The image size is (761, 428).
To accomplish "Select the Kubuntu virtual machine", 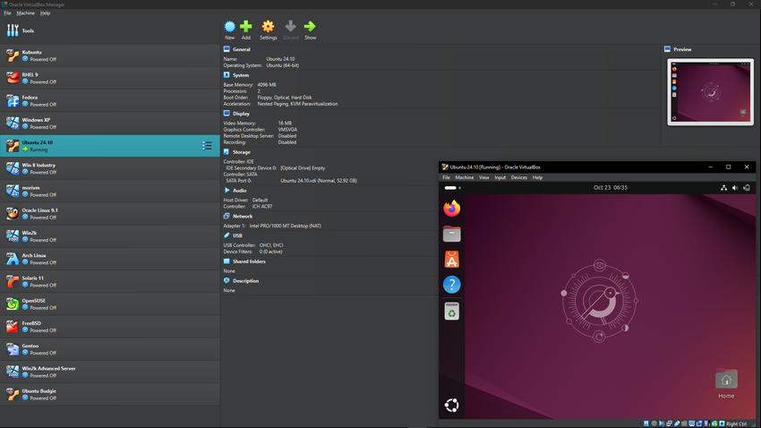I will pyautogui.click(x=110, y=56).
